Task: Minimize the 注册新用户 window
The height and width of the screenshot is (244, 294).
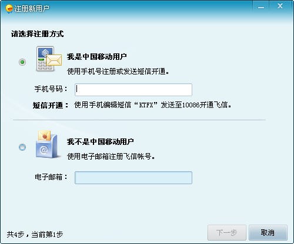Action: tap(261, 6)
